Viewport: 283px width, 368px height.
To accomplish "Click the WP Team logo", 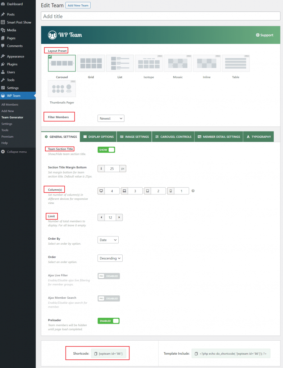I will (x=65, y=35).
